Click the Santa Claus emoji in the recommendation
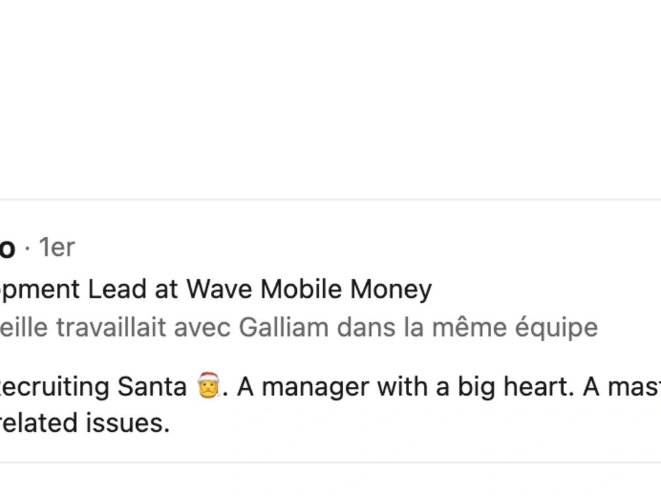661x496 pixels. (209, 385)
